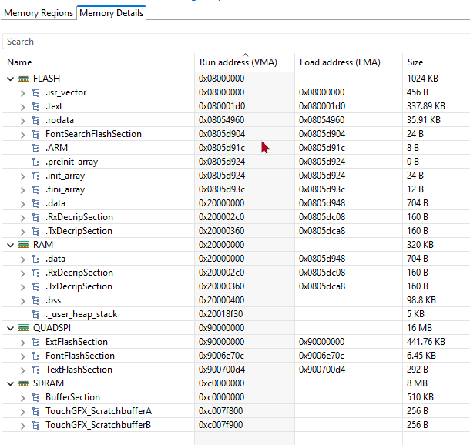470x445 pixels.
Task: Click the QUADSPI memory chip icon
Action: 23,328
